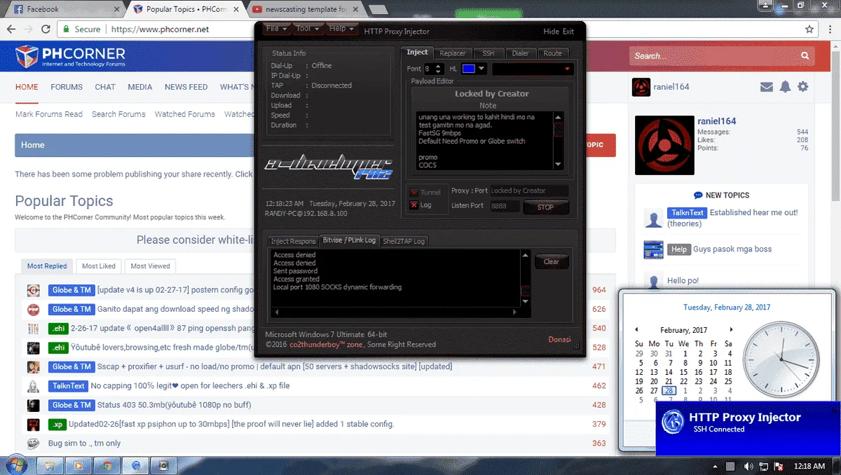Select the Most Liked tab
Viewport: 841px width, 475px height.
tap(99, 266)
